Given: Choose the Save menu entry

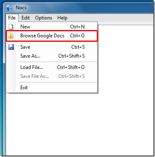Looking at the screenshot, I should pos(52,47).
